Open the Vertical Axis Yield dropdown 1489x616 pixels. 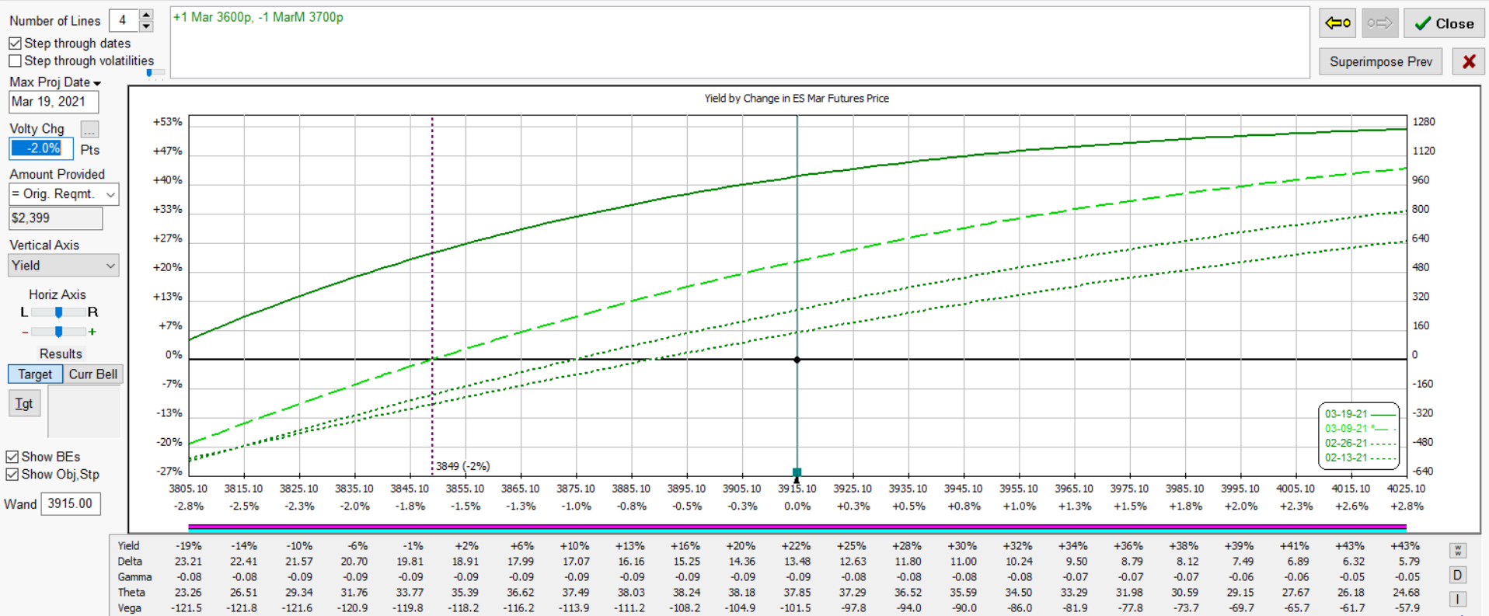point(110,266)
